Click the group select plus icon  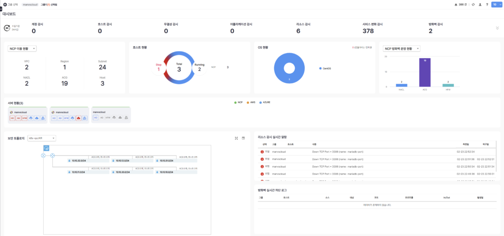coord(4,4)
